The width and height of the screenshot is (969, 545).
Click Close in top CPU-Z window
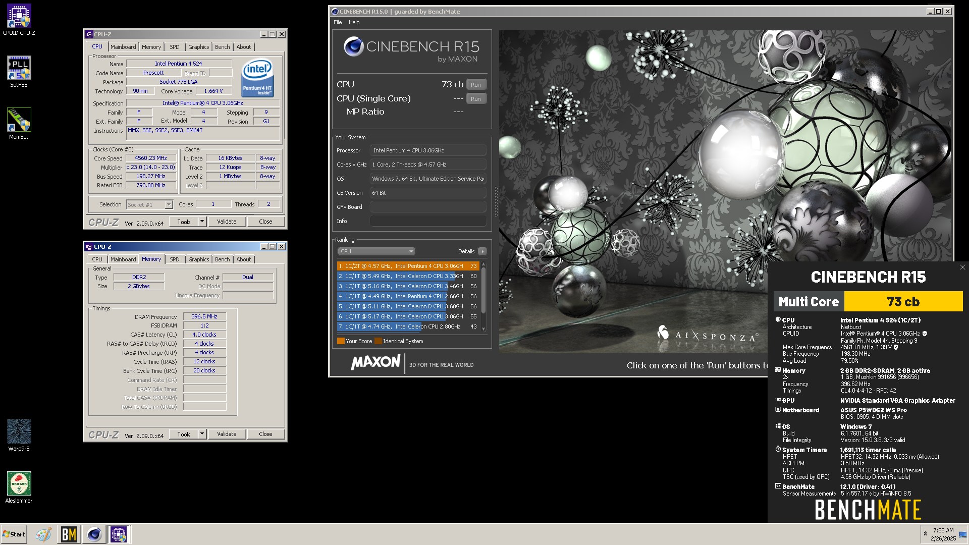(x=265, y=222)
